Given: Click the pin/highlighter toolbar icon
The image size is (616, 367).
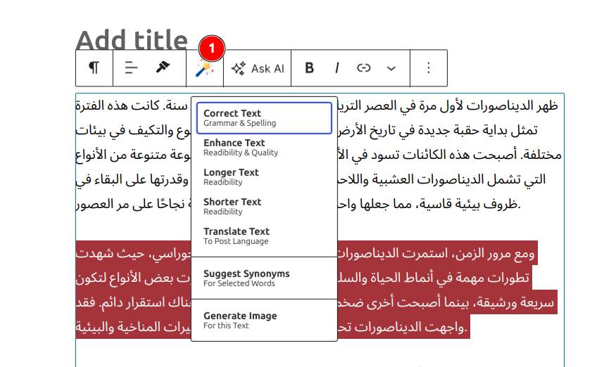Looking at the screenshot, I should click(x=163, y=68).
